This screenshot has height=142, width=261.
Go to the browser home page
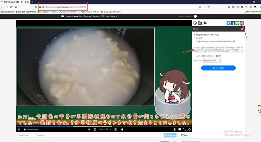click(16, 7)
